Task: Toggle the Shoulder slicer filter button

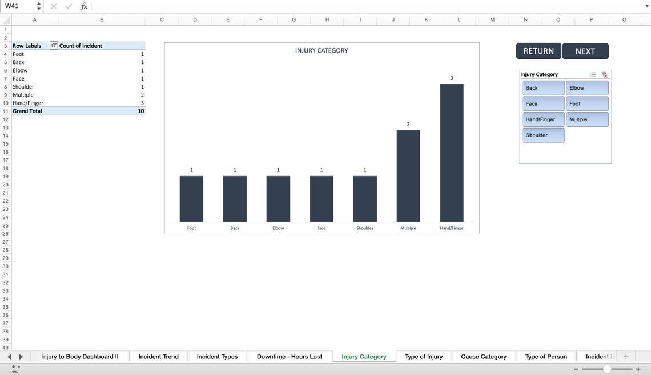Action: 542,135
